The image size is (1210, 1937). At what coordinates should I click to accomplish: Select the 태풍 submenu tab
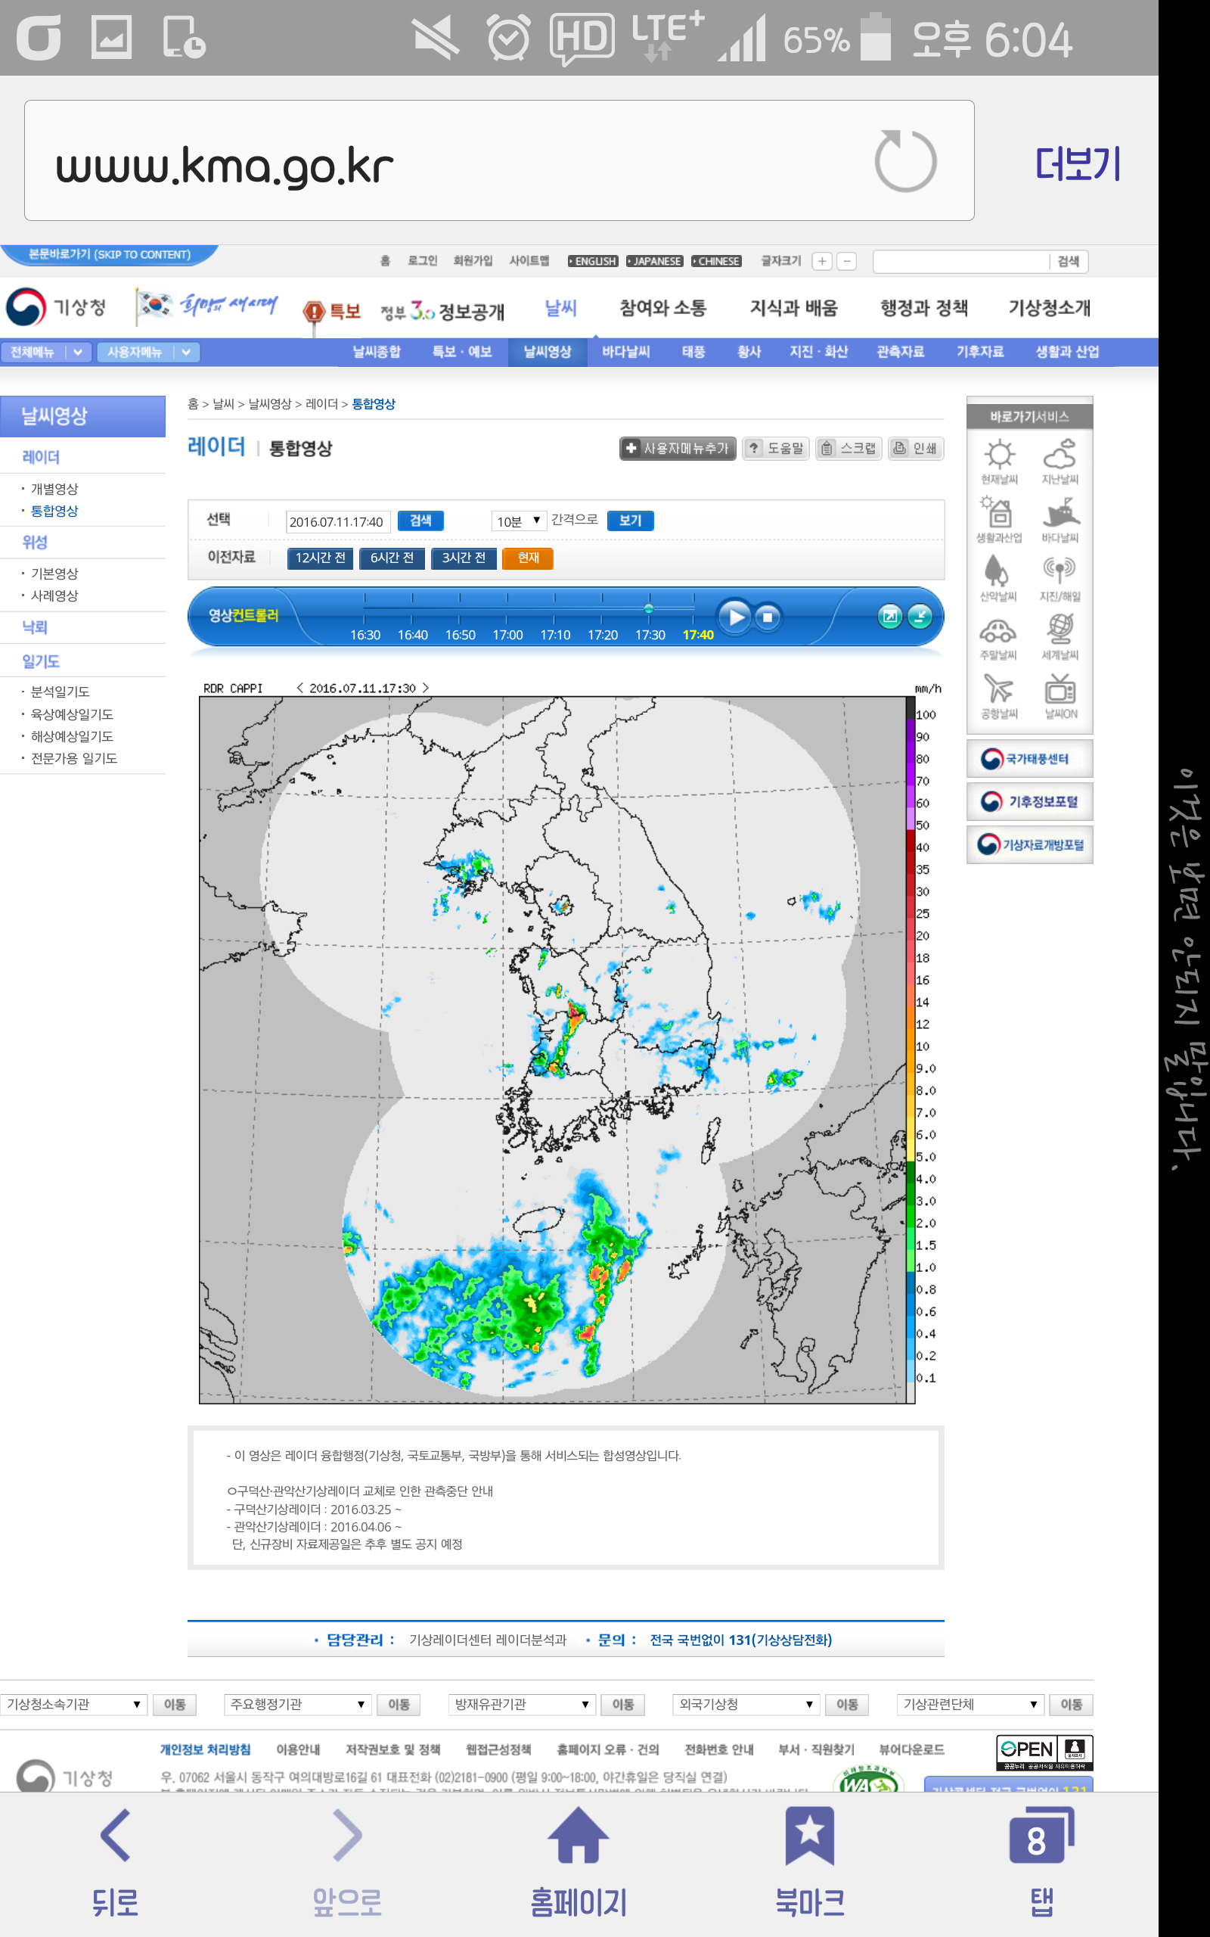tap(693, 351)
